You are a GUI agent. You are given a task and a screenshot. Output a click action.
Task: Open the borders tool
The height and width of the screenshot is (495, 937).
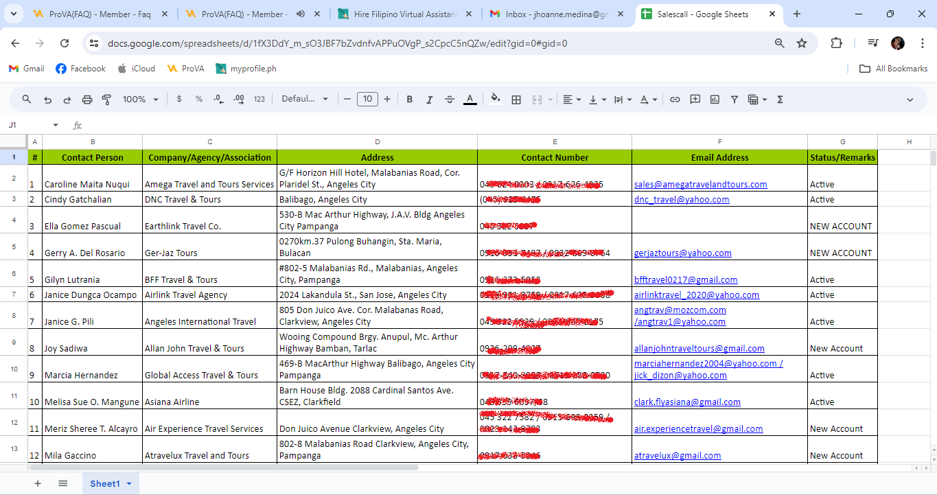(x=516, y=100)
